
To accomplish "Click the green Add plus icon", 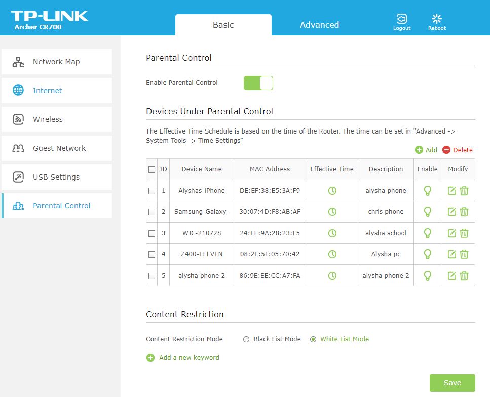I will (419, 150).
